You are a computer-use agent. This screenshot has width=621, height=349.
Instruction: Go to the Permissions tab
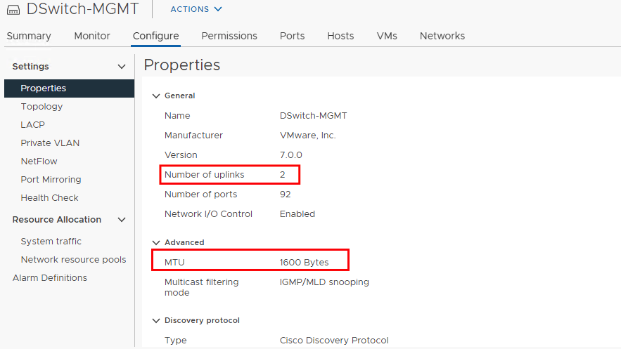point(229,36)
